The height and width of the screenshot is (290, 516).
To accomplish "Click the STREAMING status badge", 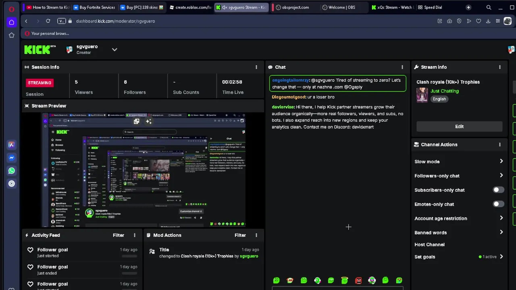I will (40, 83).
